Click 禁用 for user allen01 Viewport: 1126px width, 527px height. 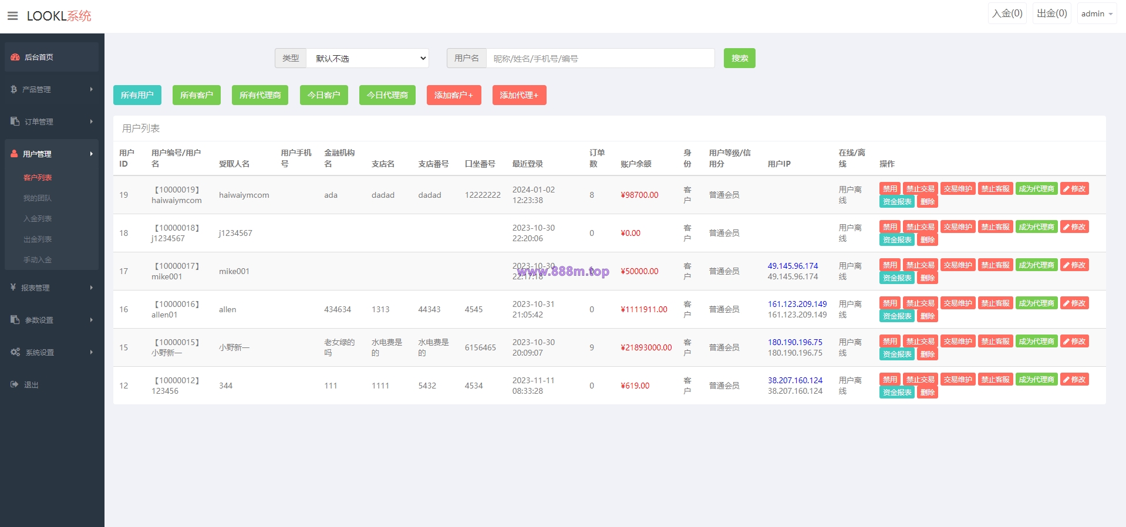(x=890, y=303)
